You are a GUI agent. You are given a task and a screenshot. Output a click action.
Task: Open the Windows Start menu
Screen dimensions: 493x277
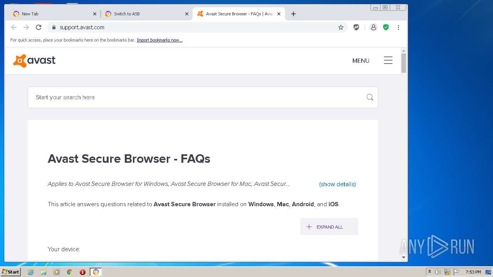[10, 272]
